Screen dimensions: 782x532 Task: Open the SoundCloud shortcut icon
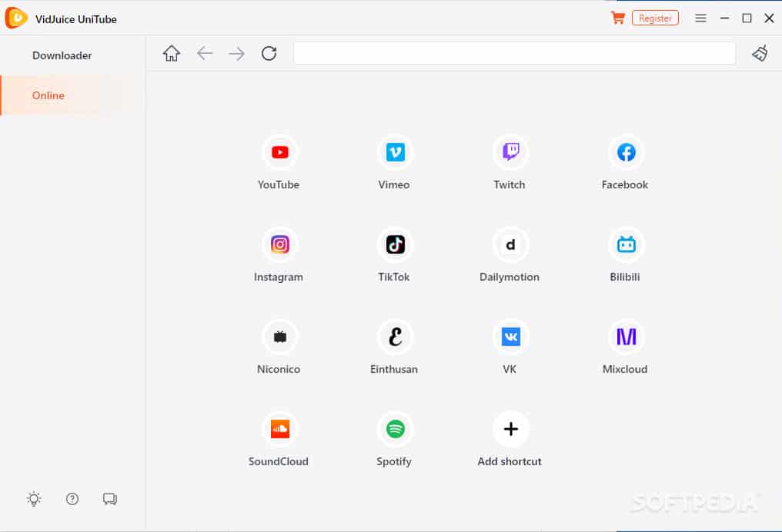click(280, 429)
